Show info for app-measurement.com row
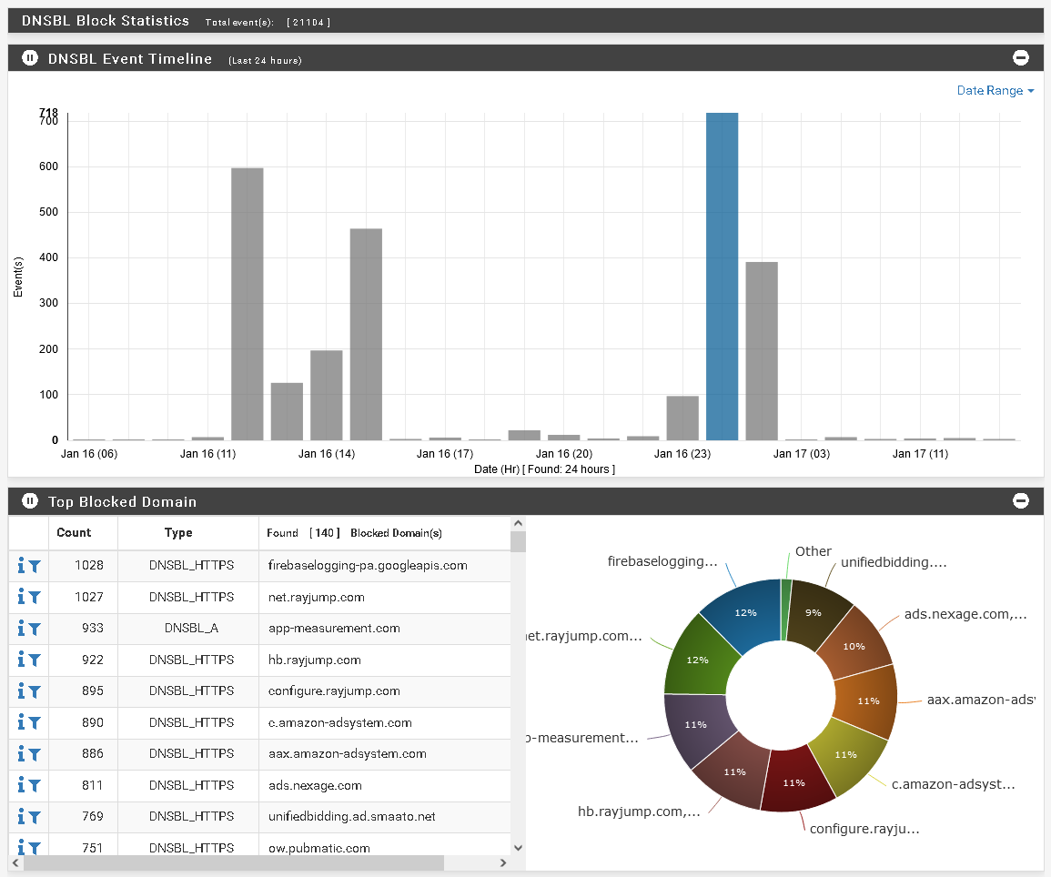The width and height of the screenshot is (1051, 877). coord(21,629)
